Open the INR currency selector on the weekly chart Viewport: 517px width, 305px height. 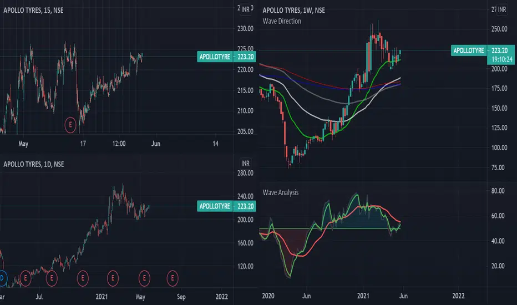click(502, 9)
